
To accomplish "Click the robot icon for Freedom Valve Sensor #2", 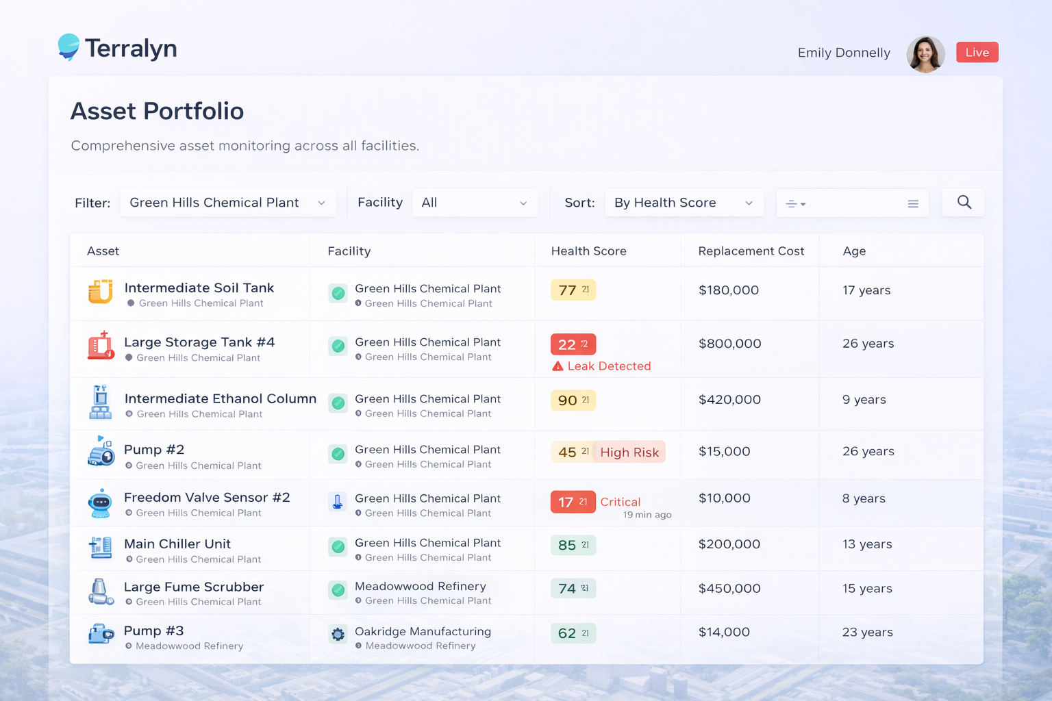I will [101, 503].
